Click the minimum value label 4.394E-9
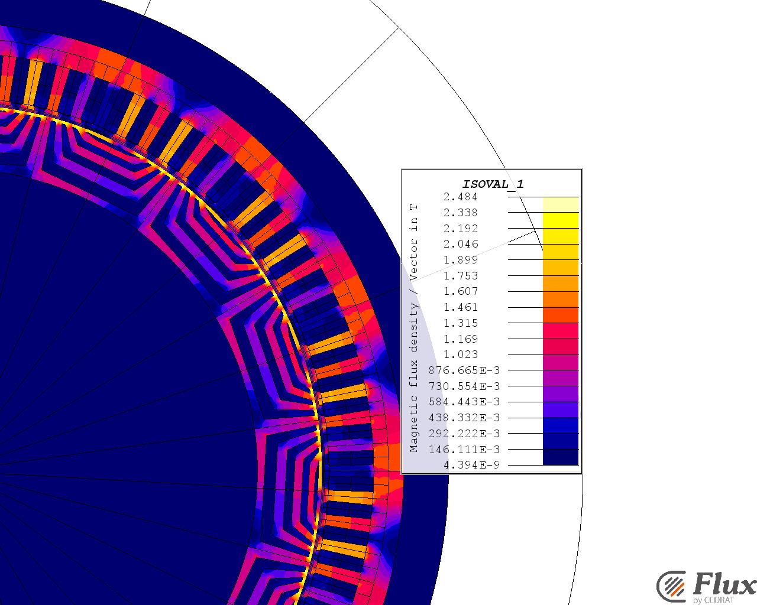Screen dimensions: 757x605 tap(471, 465)
